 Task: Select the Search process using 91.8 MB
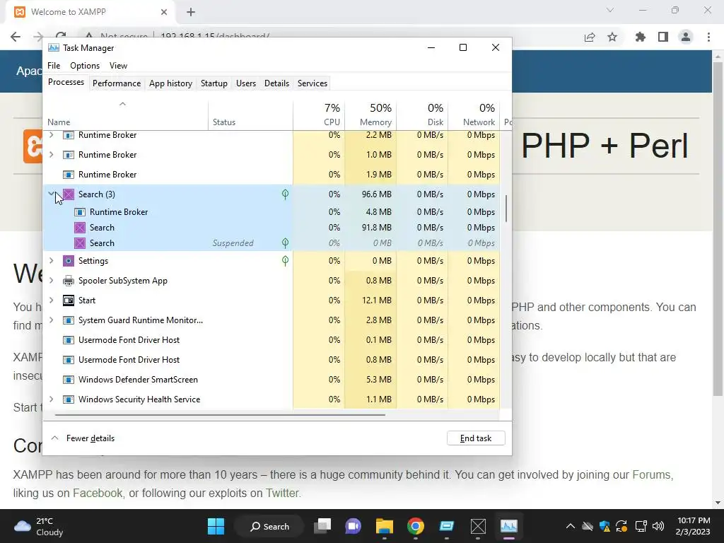271,228
